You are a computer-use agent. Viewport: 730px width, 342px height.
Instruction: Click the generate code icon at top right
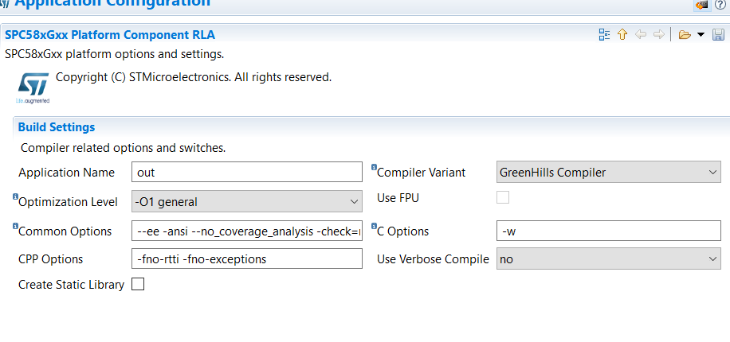701,4
